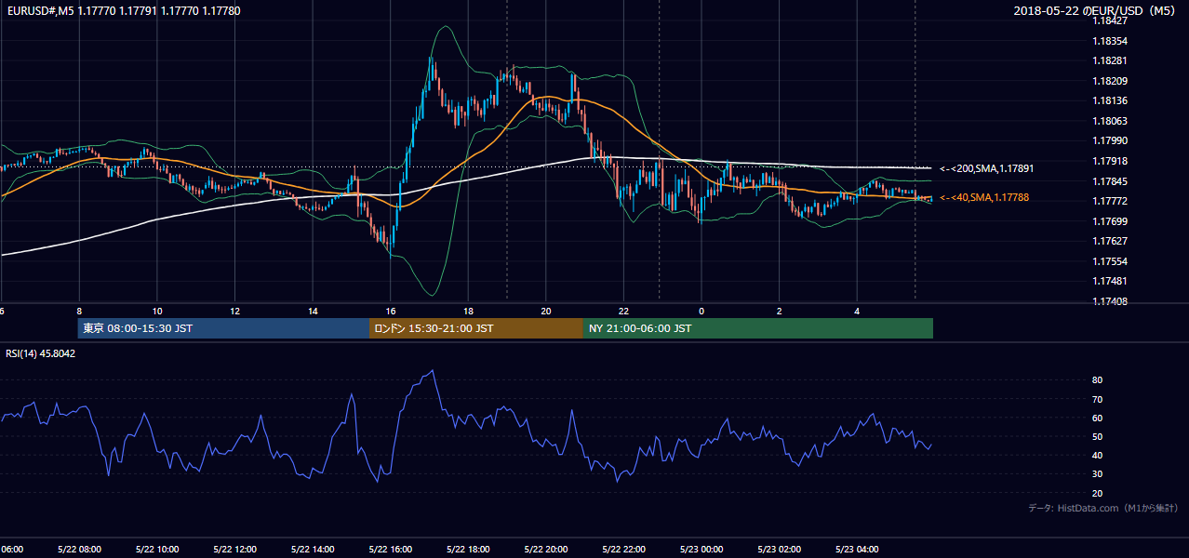Screen dimensions: 1189x558
Task: Click price axis value 1.18136
Action: [1110, 100]
